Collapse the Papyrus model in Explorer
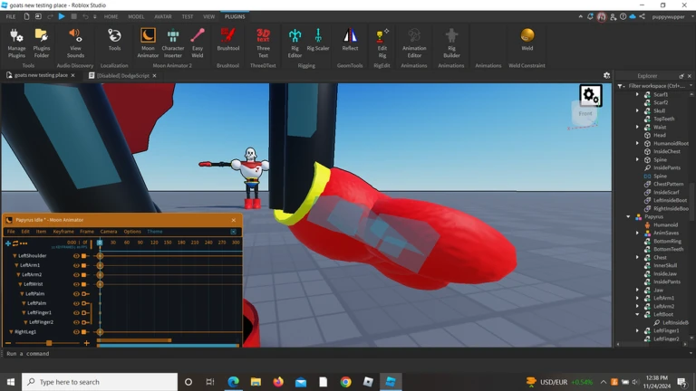The image size is (696, 391). (628, 217)
